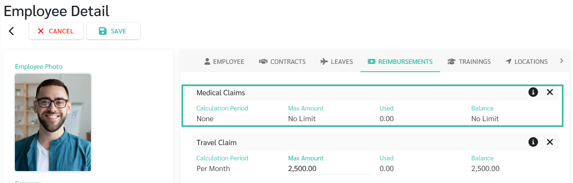Open the Contracts tab
The height and width of the screenshot is (183, 573).
(x=282, y=61)
